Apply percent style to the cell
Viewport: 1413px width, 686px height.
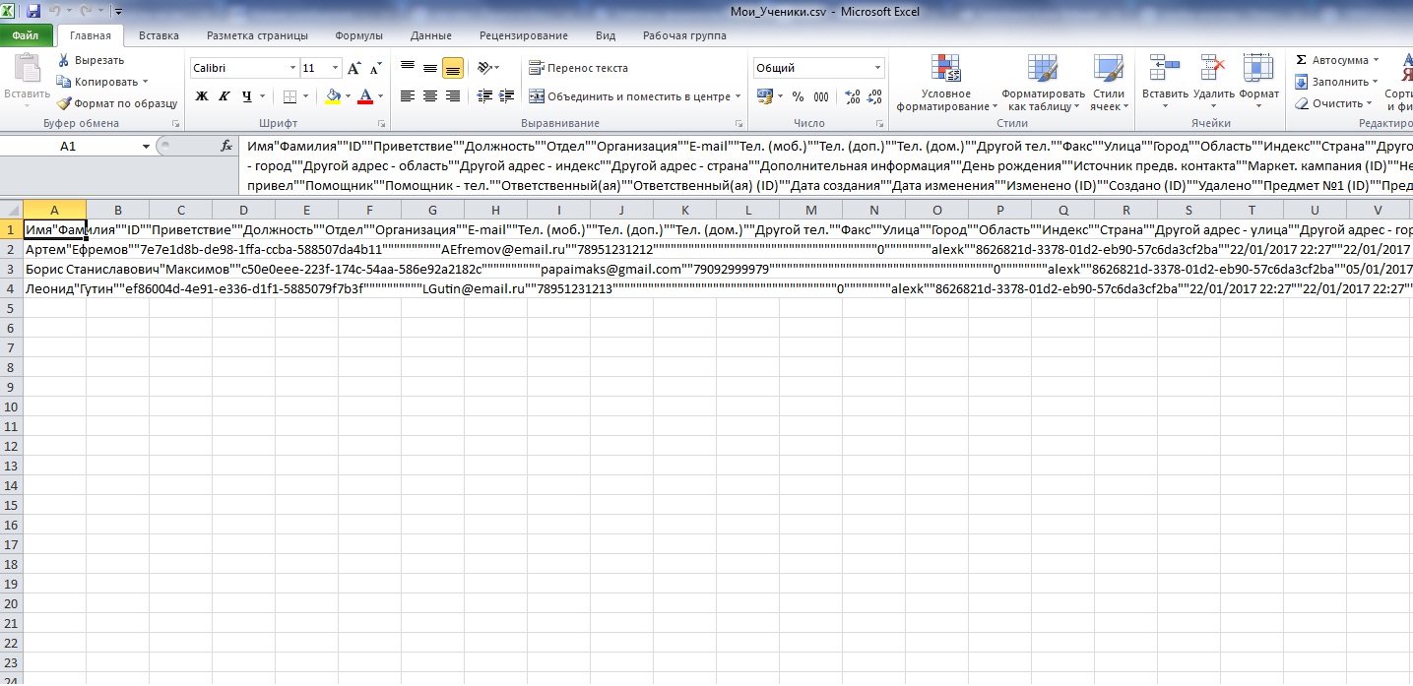click(x=798, y=96)
